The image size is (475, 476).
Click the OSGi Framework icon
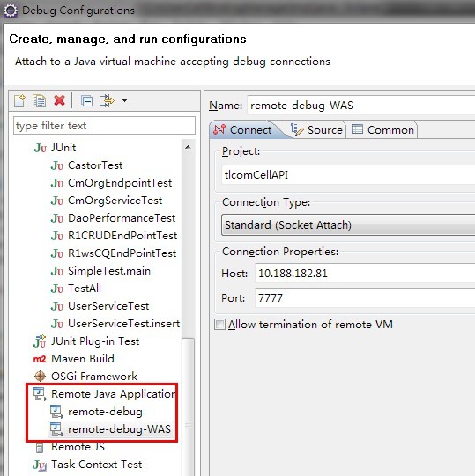click(40, 377)
